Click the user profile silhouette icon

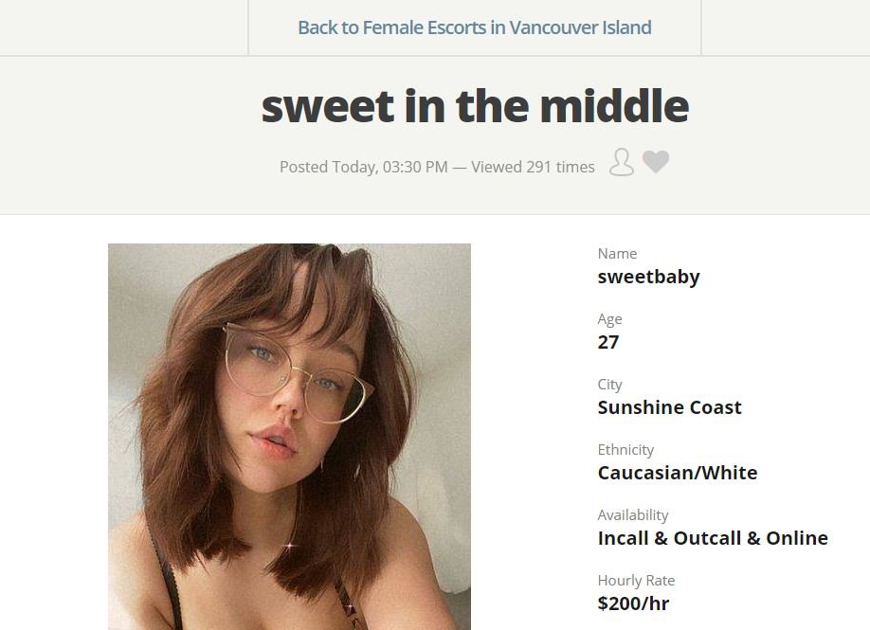click(622, 163)
